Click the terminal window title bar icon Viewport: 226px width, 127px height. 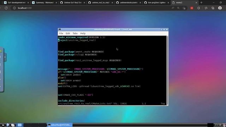tap(60, 30)
